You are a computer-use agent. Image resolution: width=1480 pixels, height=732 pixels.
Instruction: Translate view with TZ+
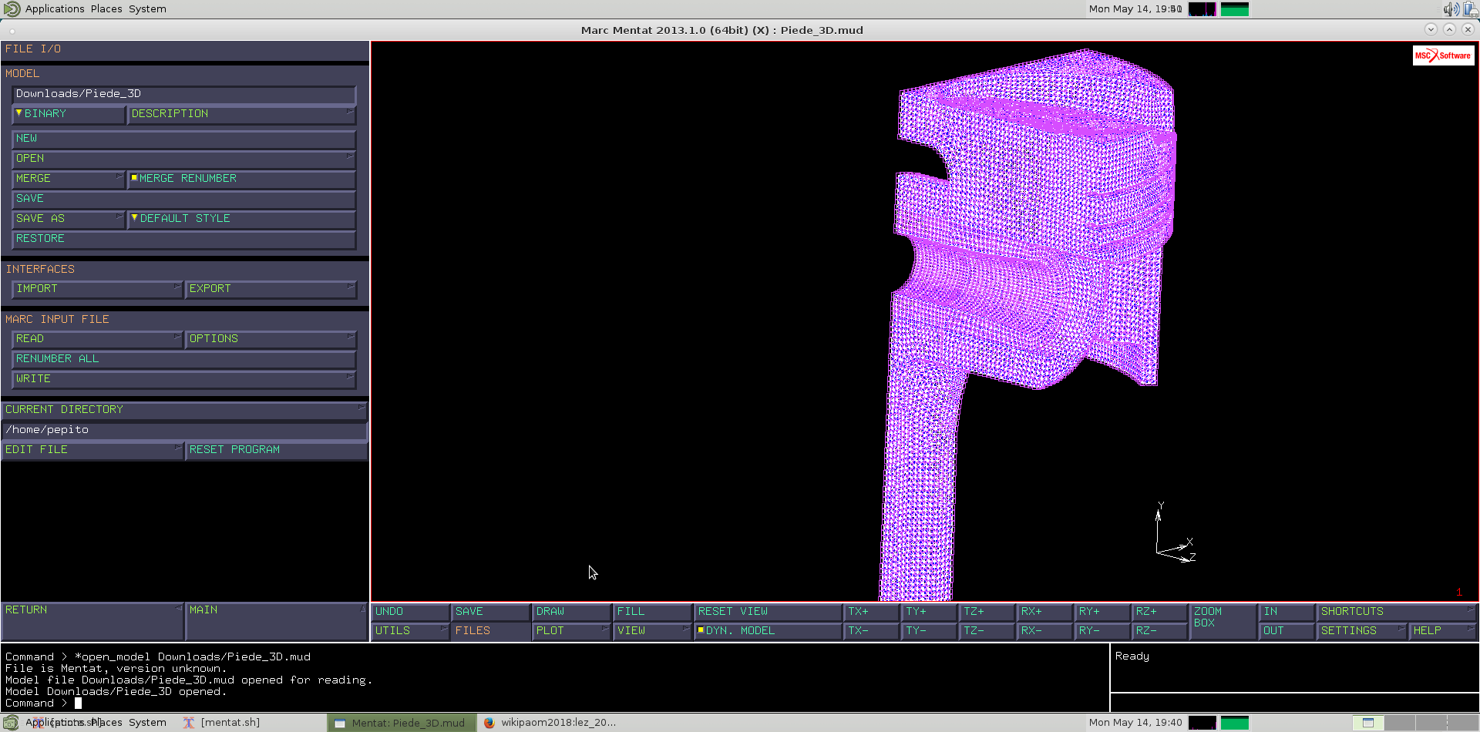(987, 612)
